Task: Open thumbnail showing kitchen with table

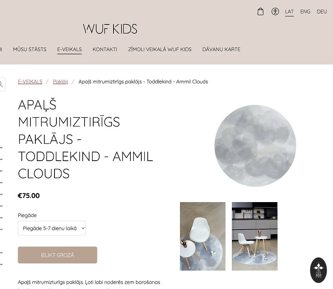Action: 254,236
